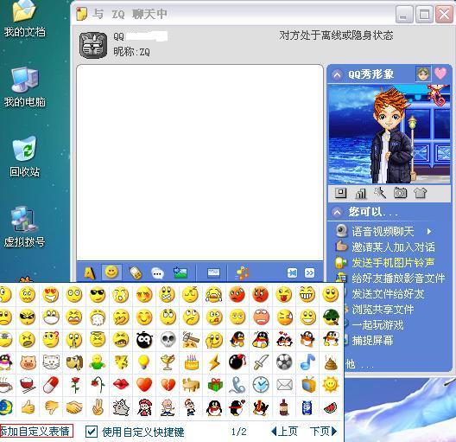This screenshot has width=456, height=442.
Task: Select the lightning bolt emoticon
Action: pyautogui.click(x=214, y=363)
